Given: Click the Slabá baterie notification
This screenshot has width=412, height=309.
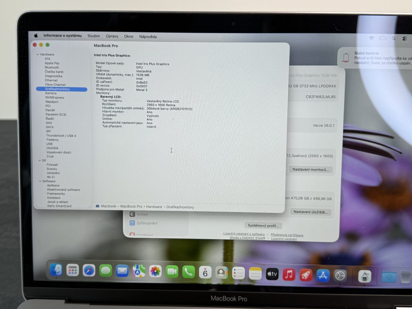Looking at the screenshot, I should (x=375, y=58).
